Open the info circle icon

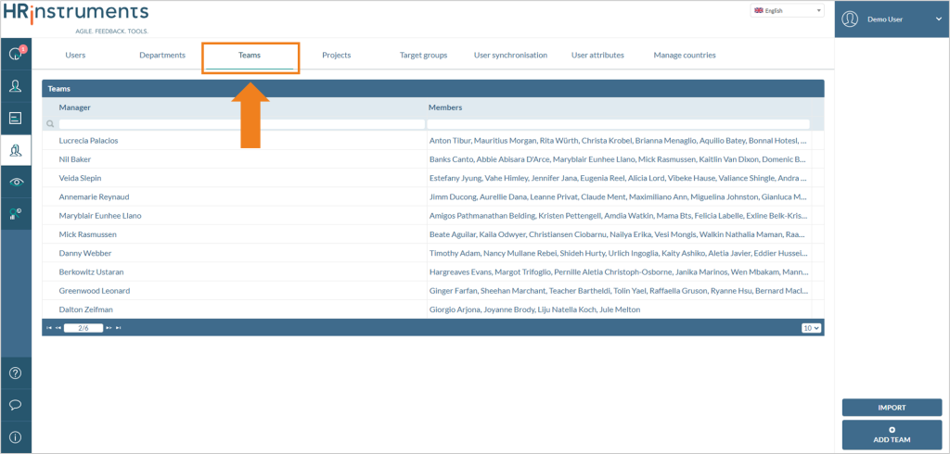(16, 436)
